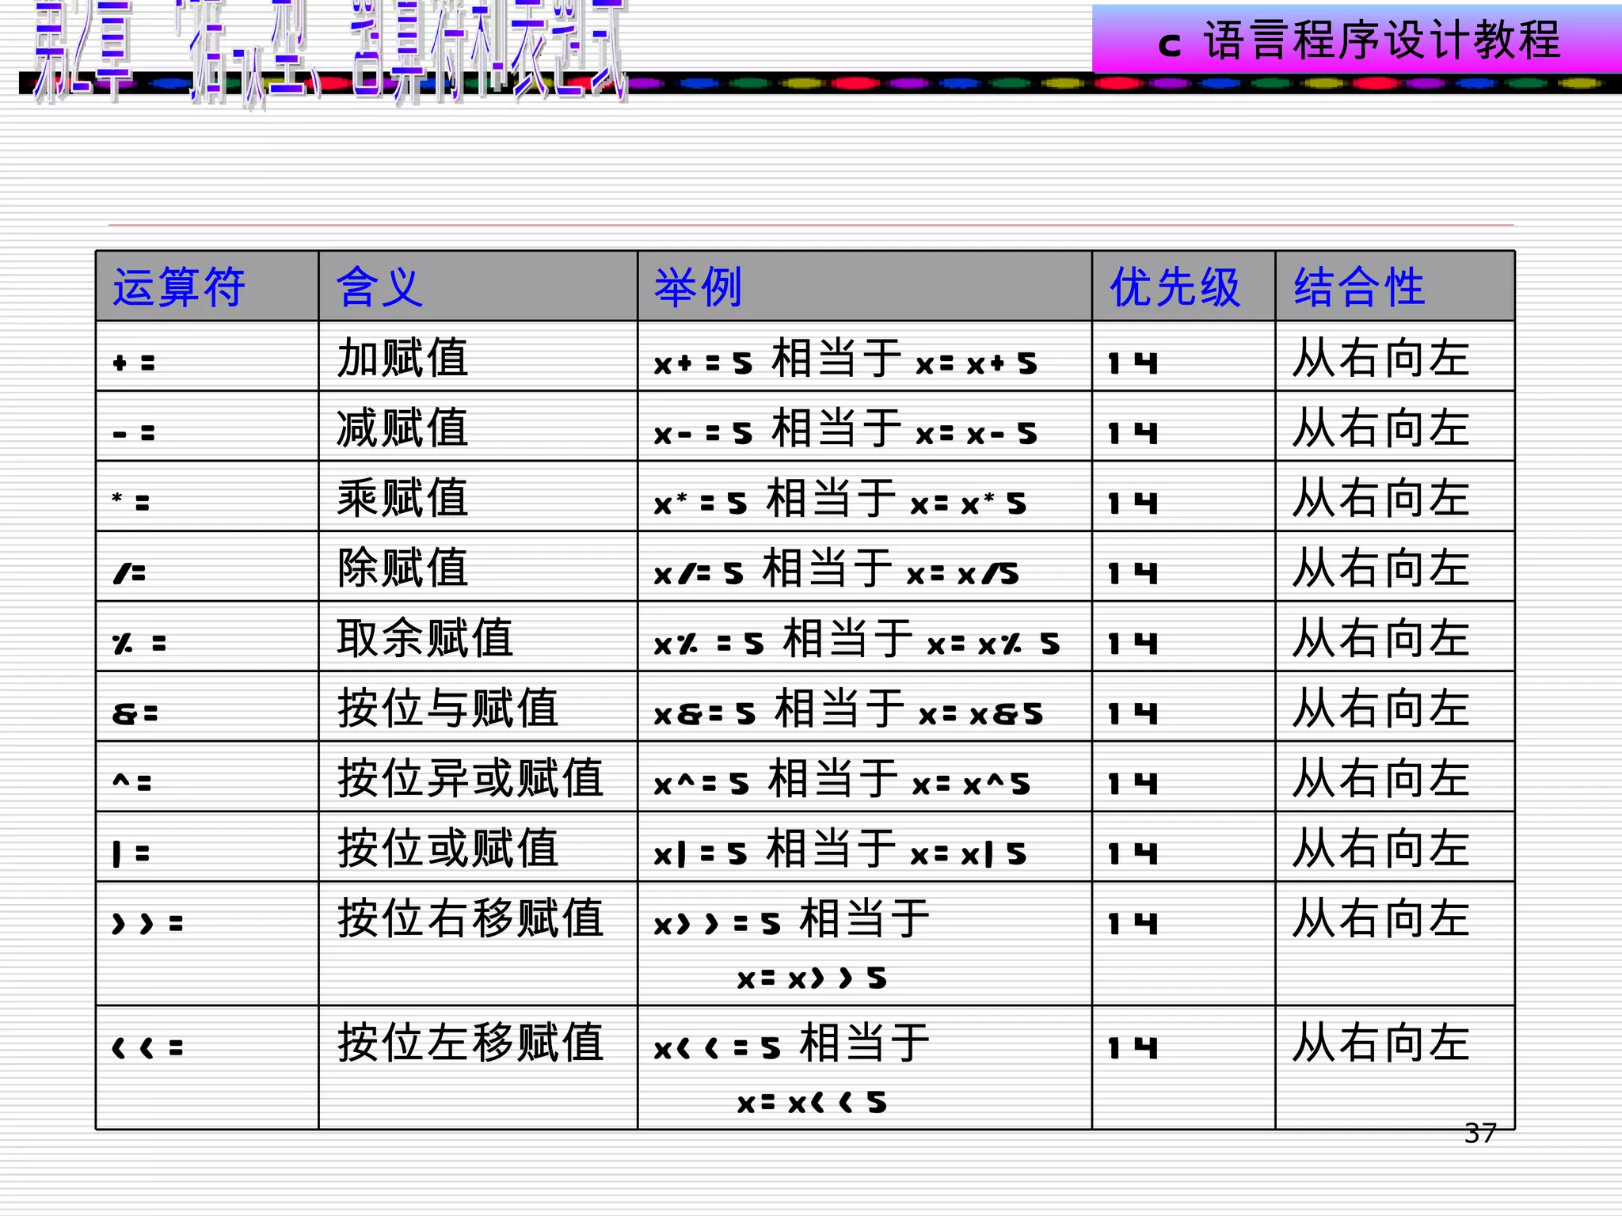
Task: Select the *= operator cell
Action: [x=208, y=496]
